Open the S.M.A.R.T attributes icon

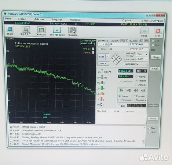pyautogui.click(x=26, y=30)
